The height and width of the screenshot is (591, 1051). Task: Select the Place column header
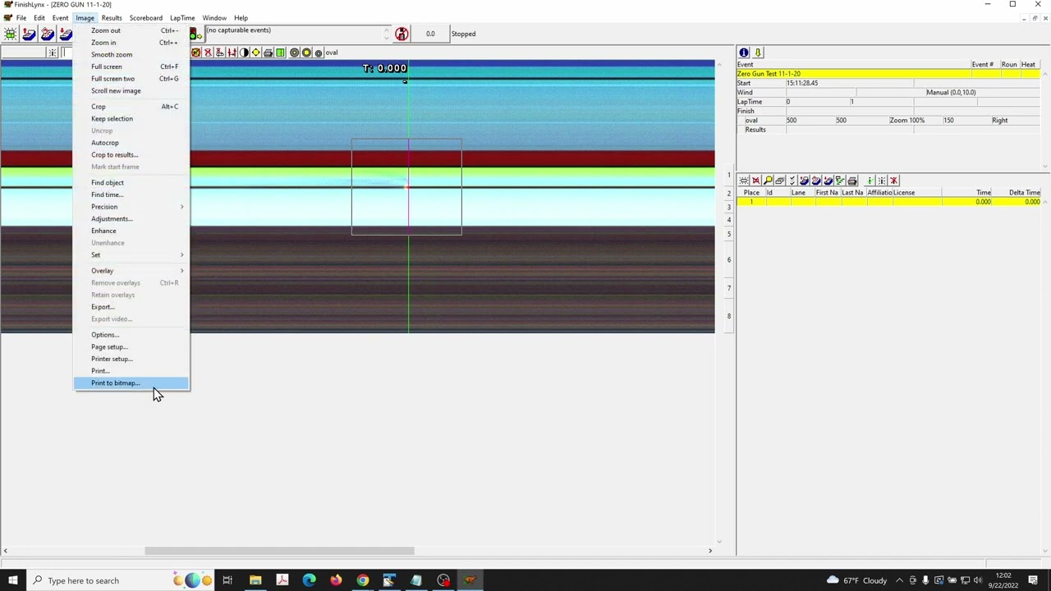tap(751, 192)
